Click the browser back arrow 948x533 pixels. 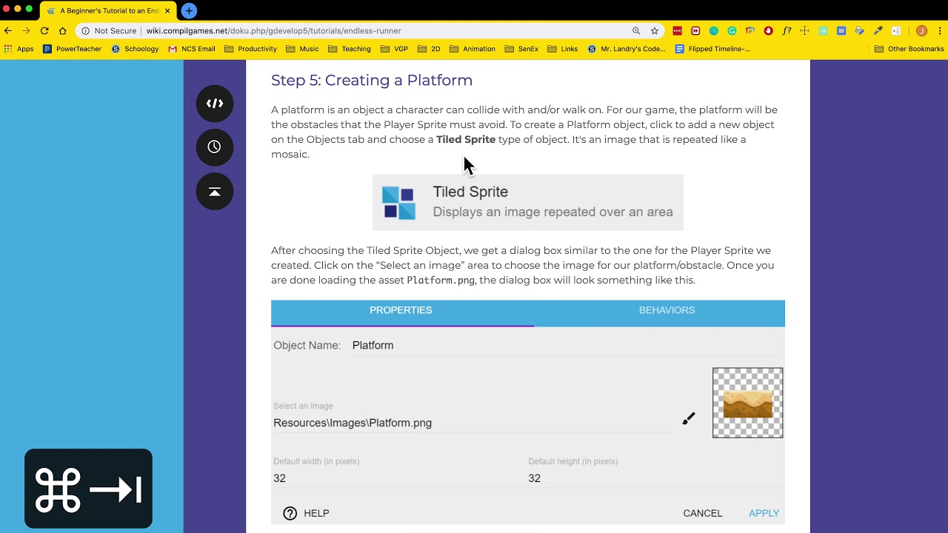pos(8,30)
